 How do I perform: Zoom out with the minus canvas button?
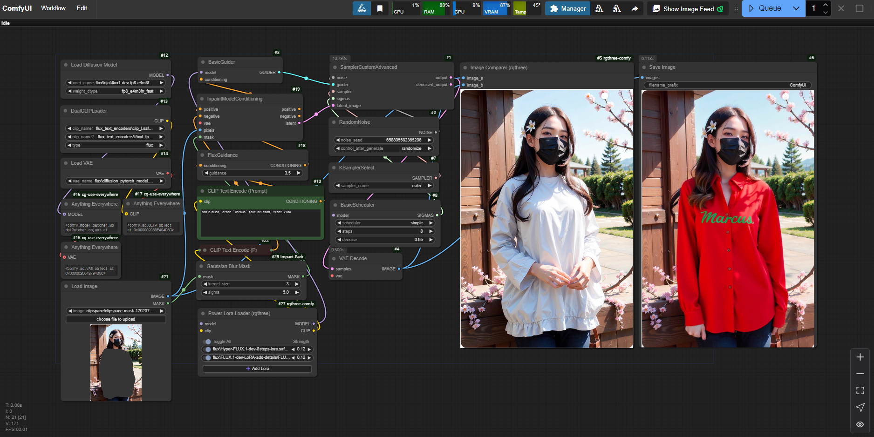point(860,374)
